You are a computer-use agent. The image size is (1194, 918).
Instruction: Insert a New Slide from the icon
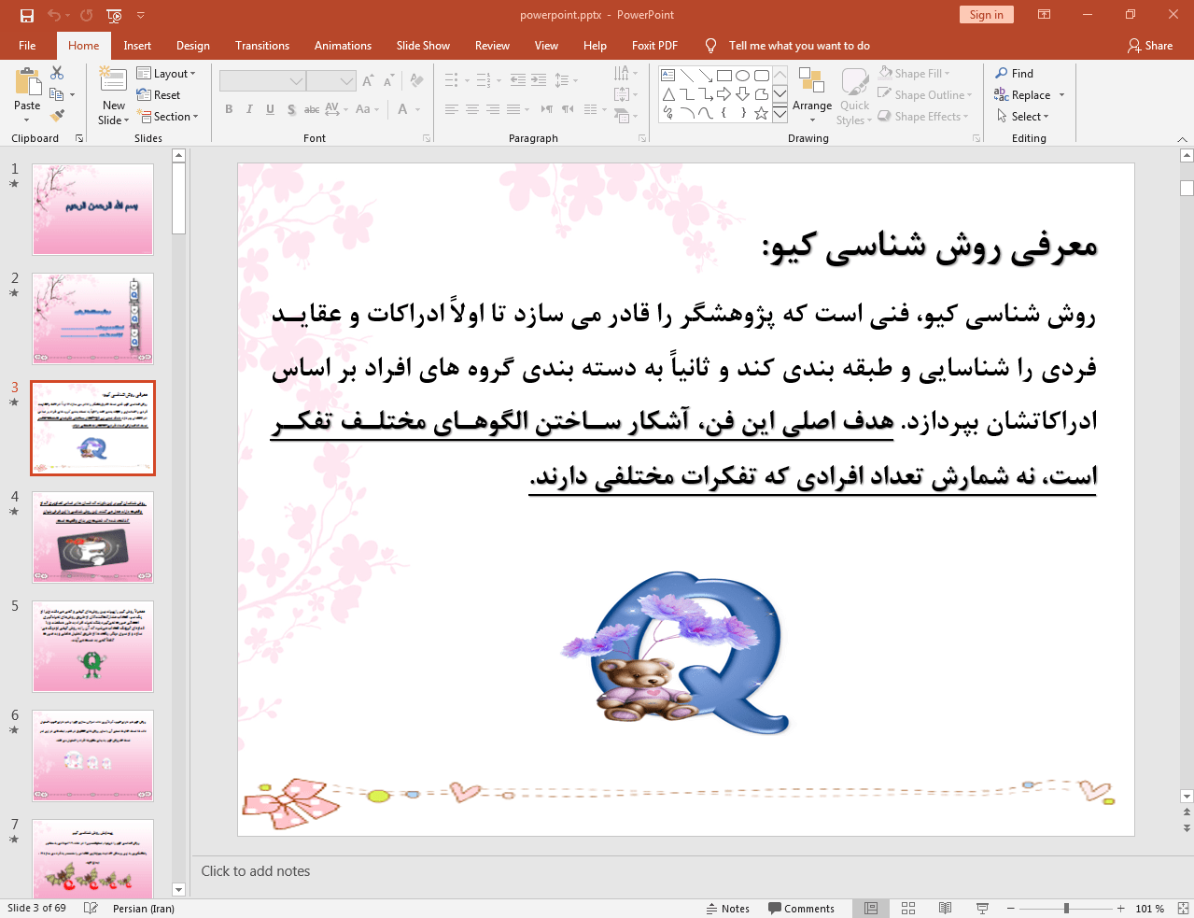click(x=114, y=80)
